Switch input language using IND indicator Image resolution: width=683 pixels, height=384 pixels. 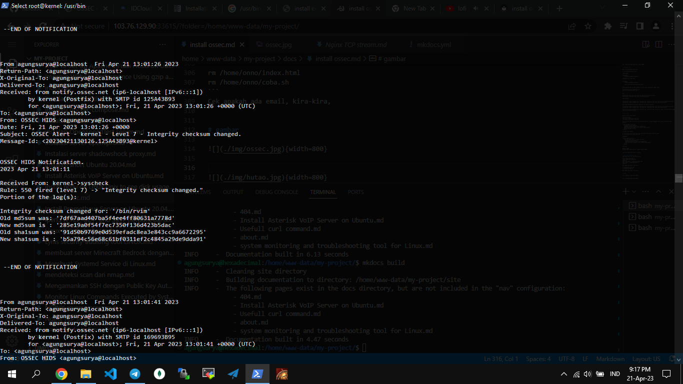615,374
